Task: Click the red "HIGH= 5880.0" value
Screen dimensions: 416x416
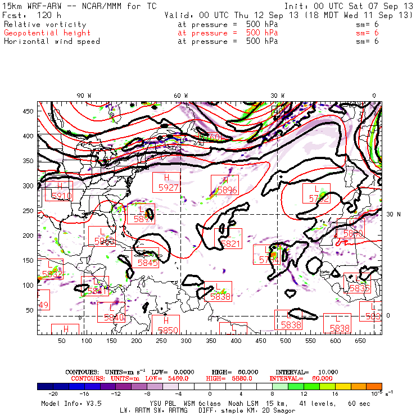Action: click(229, 378)
